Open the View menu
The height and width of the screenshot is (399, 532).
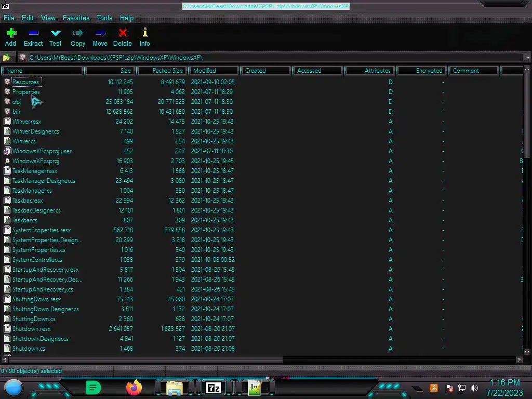click(x=48, y=18)
